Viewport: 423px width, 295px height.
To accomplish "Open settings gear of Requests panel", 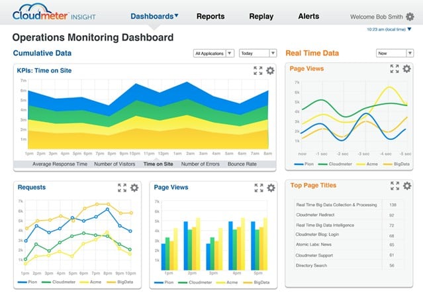I will click(x=134, y=188).
